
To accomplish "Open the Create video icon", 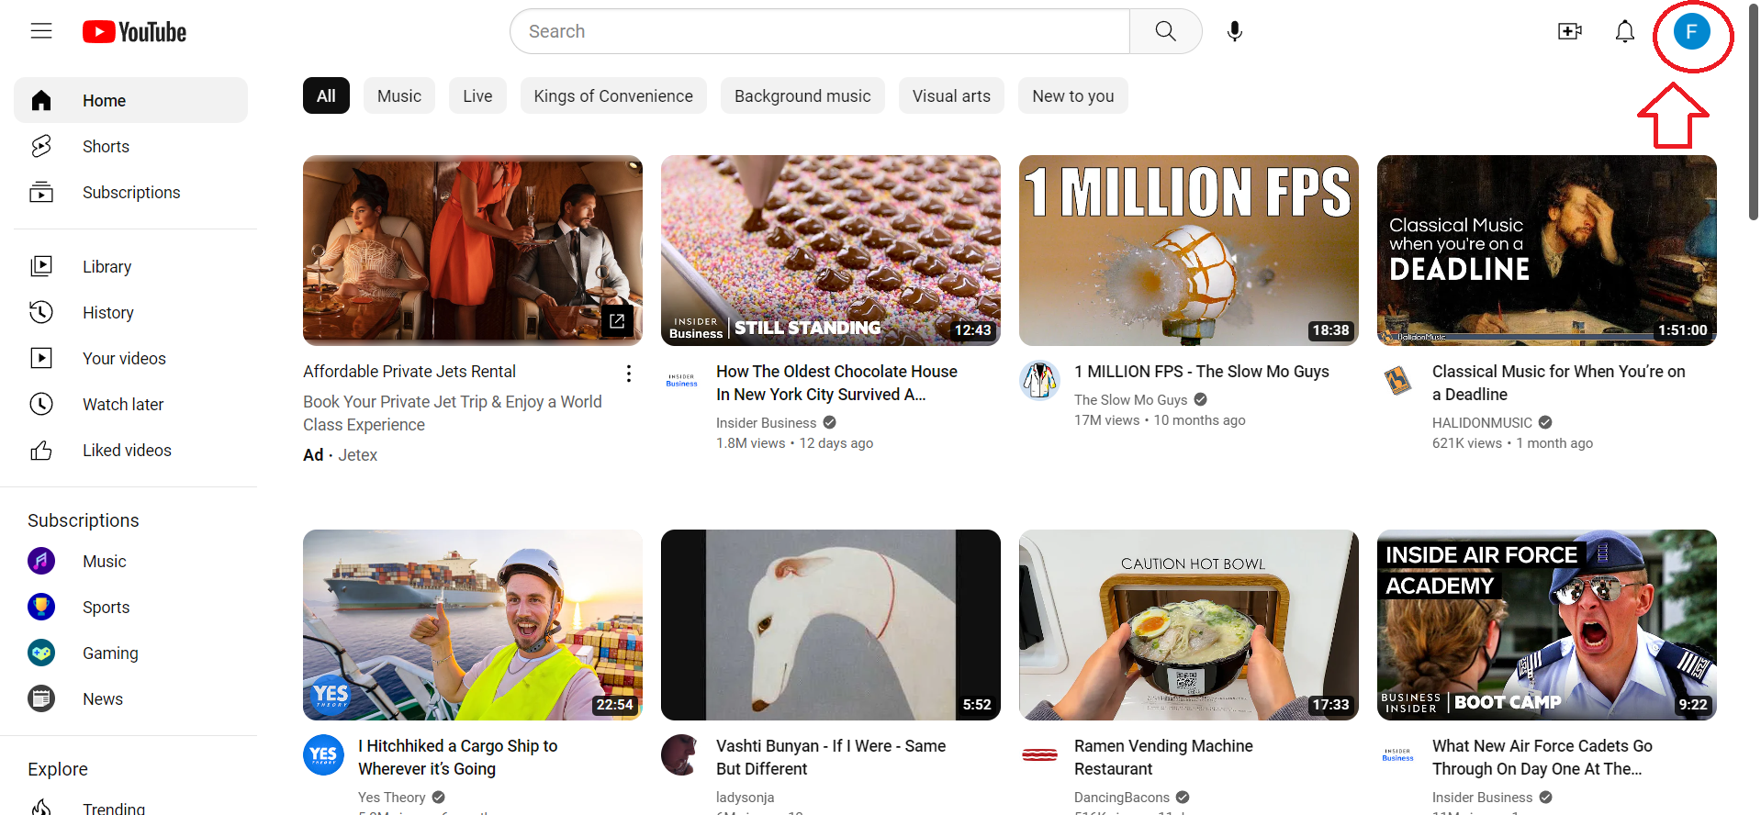I will pos(1570,31).
